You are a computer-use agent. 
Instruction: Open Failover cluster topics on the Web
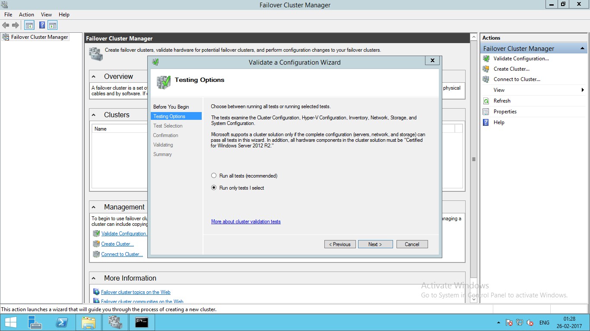pos(136,292)
